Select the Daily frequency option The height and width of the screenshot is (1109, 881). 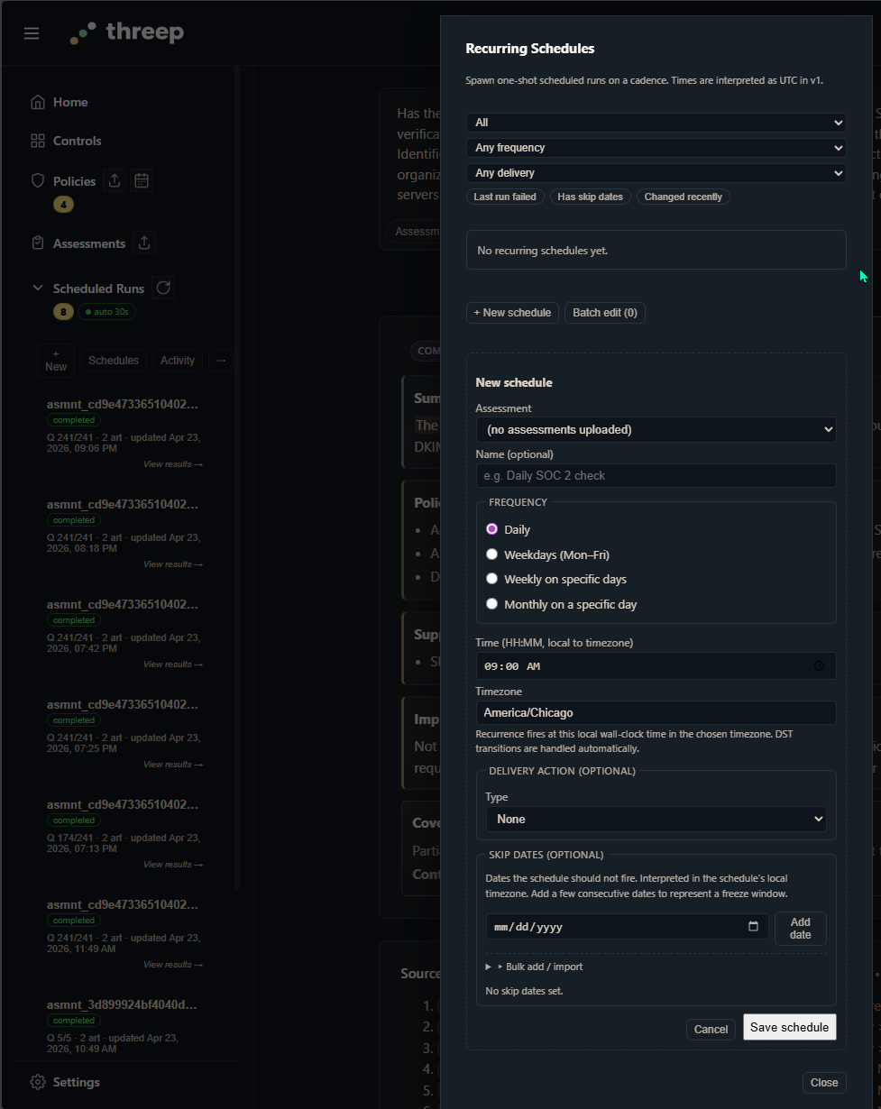(491, 529)
